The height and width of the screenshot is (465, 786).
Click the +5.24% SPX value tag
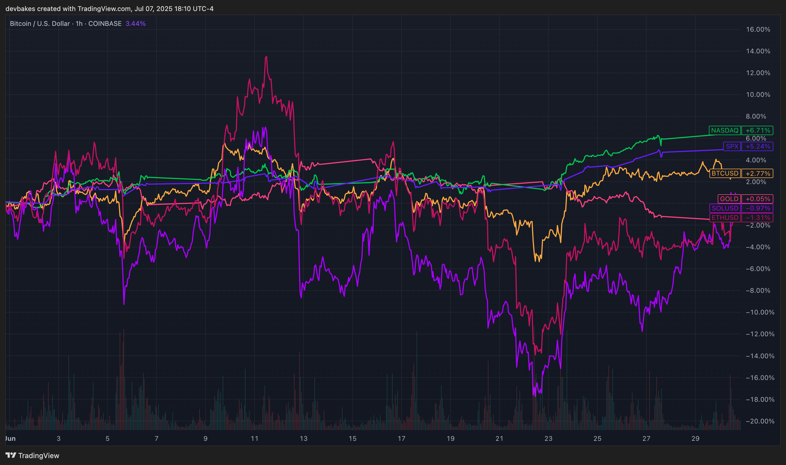(x=757, y=146)
